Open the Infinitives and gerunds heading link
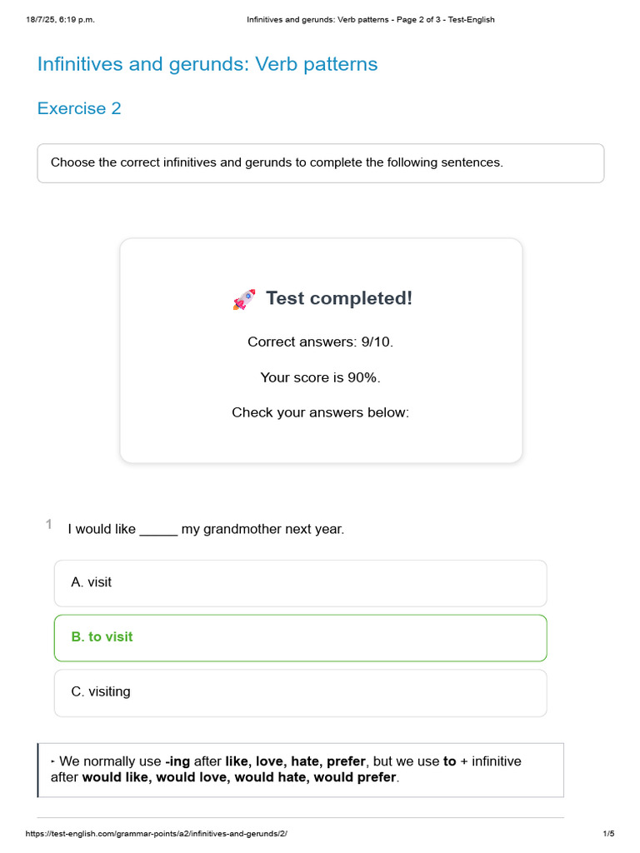Image resolution: width=640 pixels, height=853 pixels. 207,64
